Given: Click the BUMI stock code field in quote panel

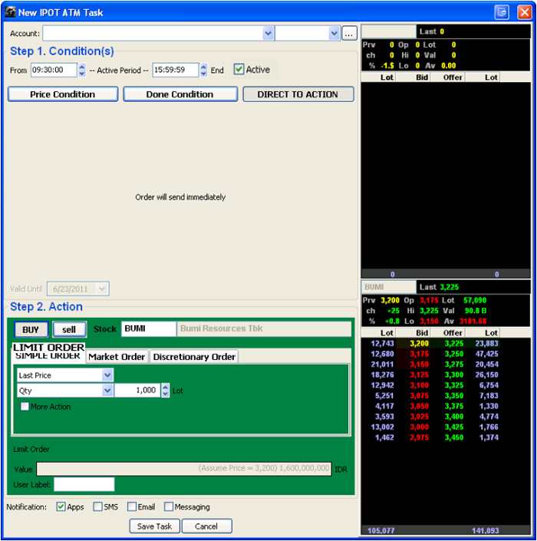Looking at the screenshot, I should coord(389,287).
